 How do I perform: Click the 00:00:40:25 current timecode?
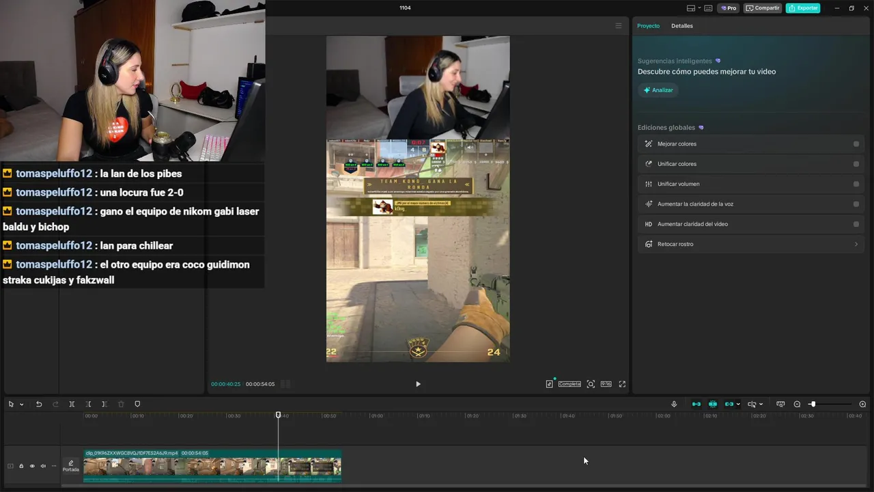tap(225, 384)
